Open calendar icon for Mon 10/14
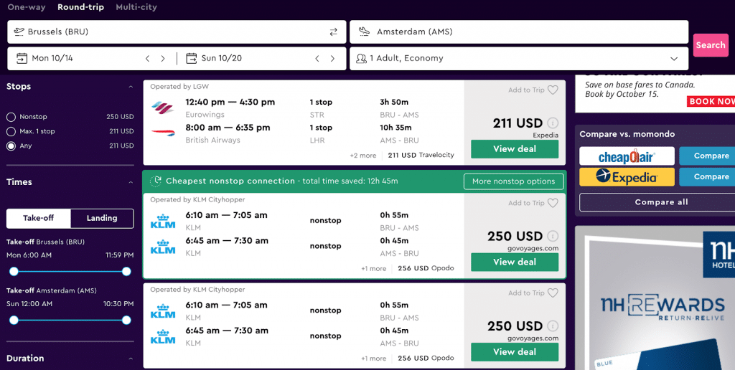735x370 pixels. point(22,59)
